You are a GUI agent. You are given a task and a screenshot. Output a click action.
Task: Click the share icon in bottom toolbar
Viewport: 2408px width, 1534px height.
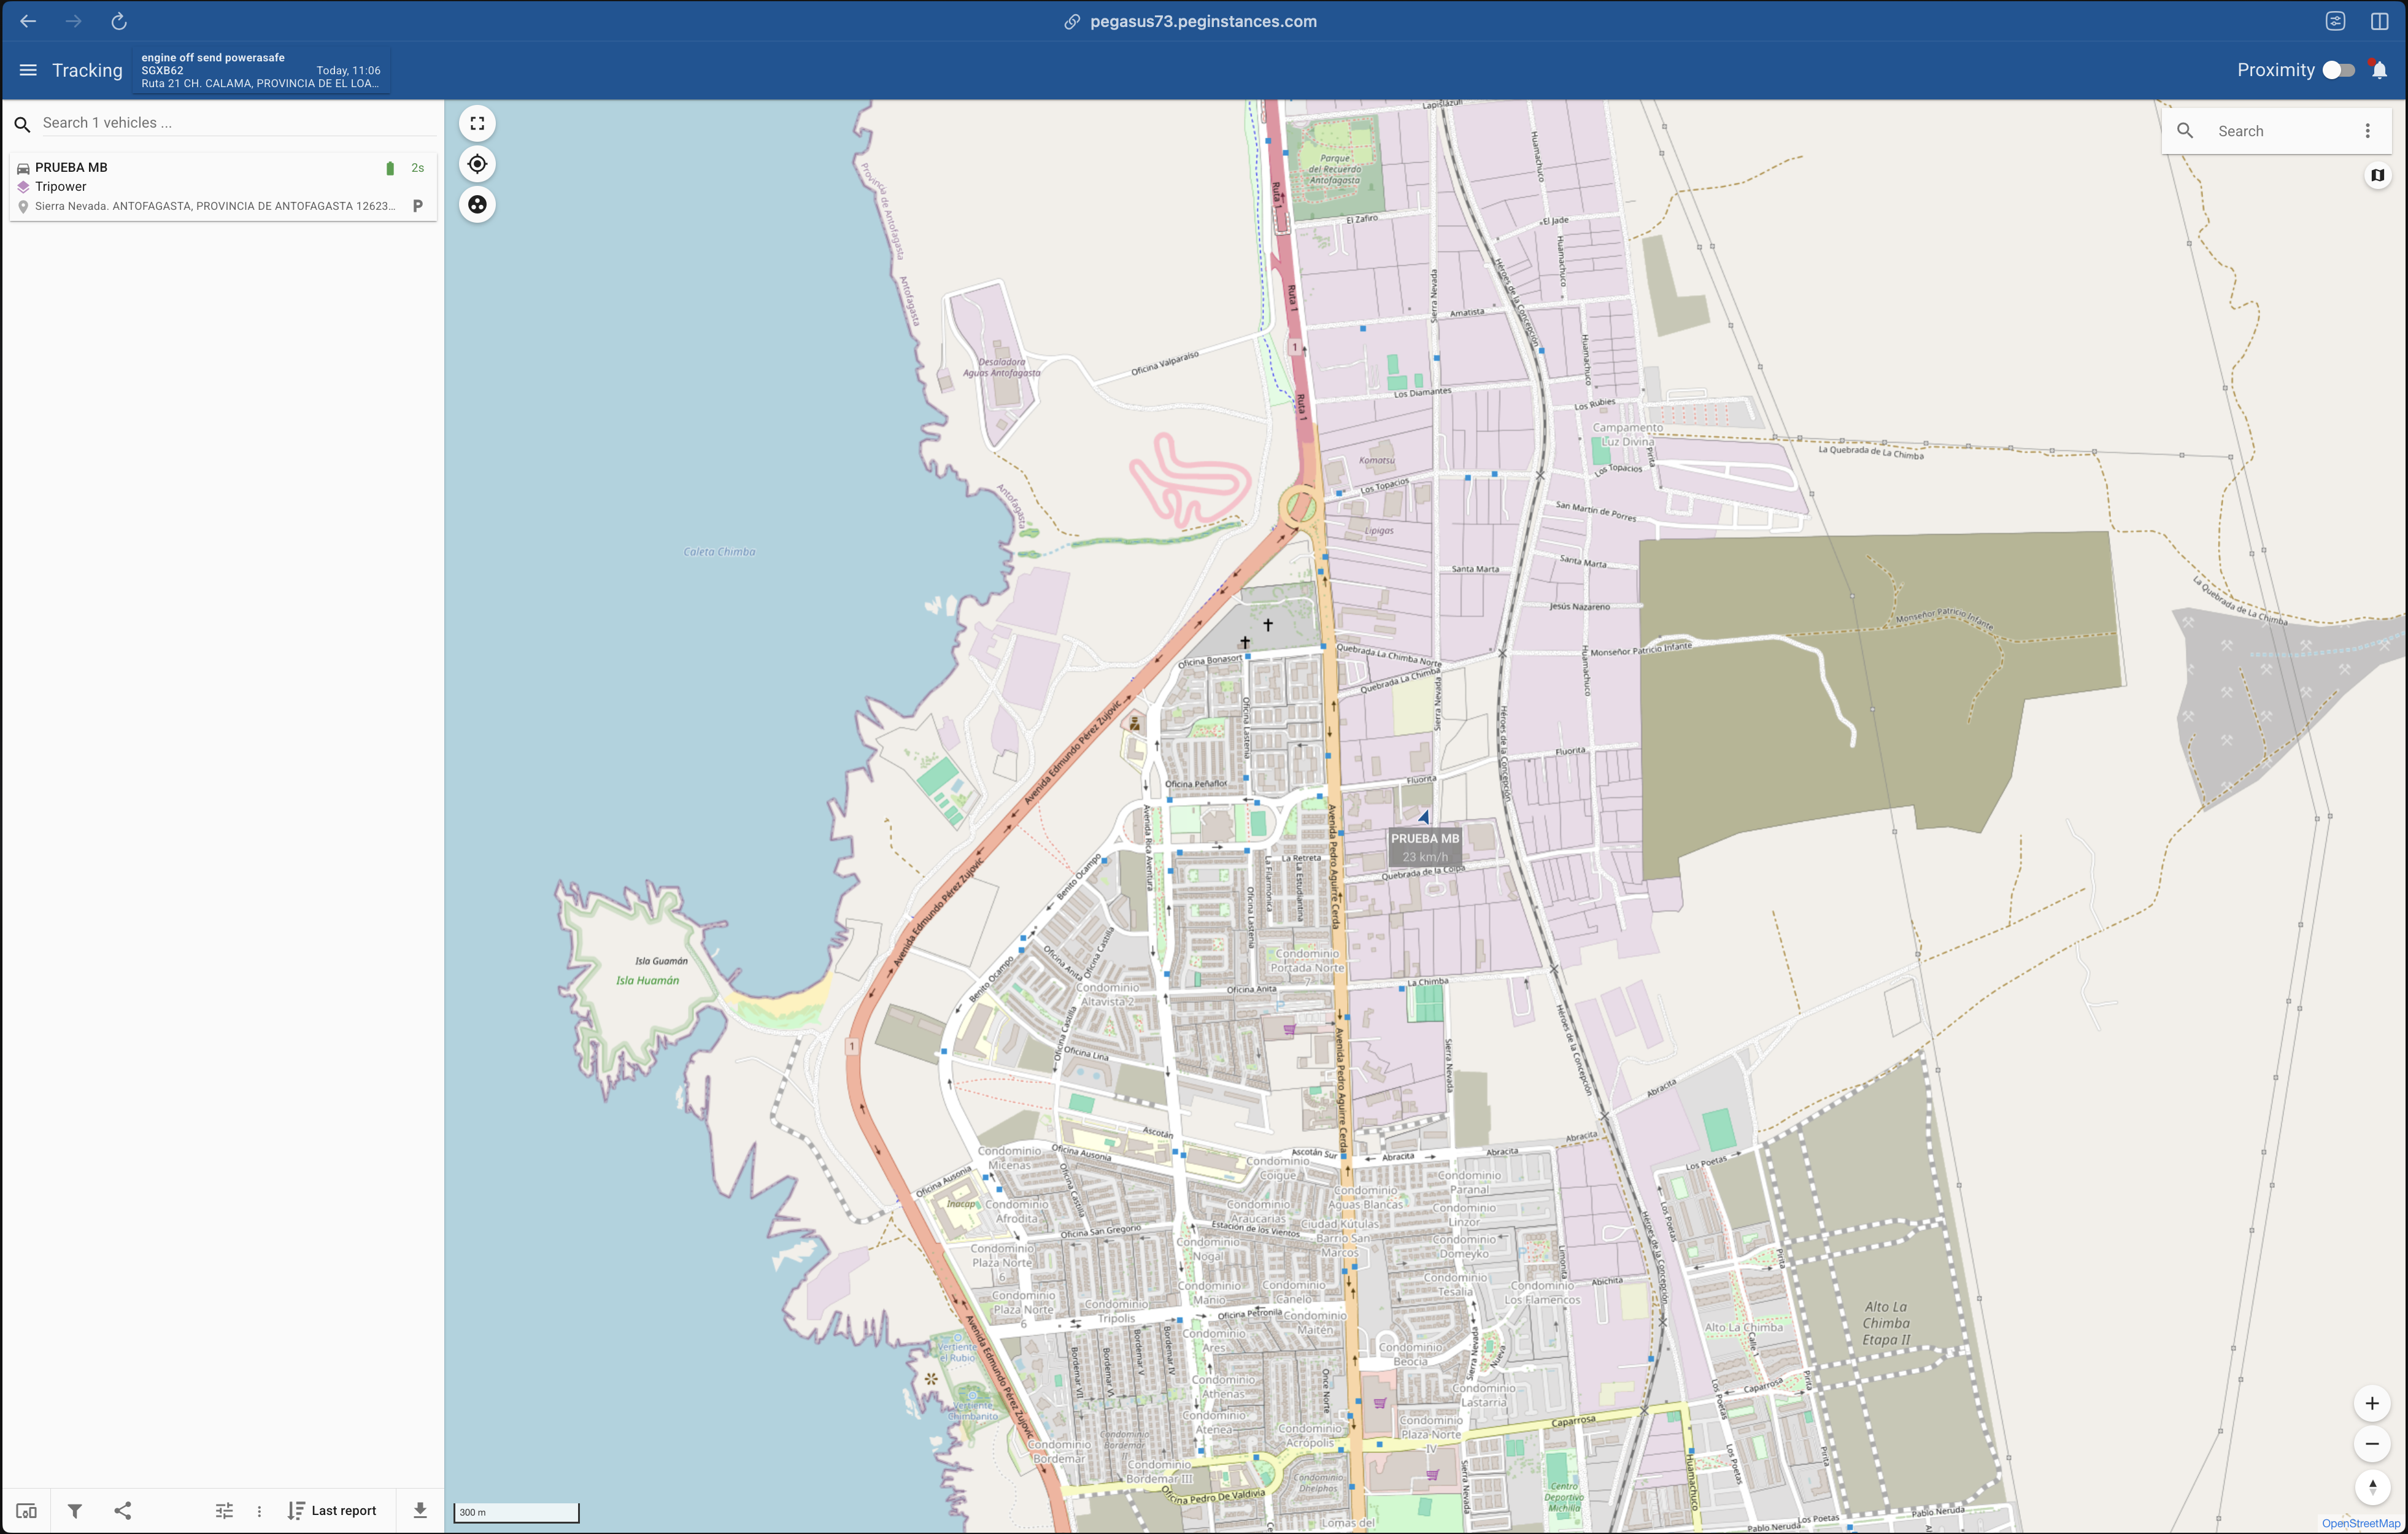[123, 1510]
